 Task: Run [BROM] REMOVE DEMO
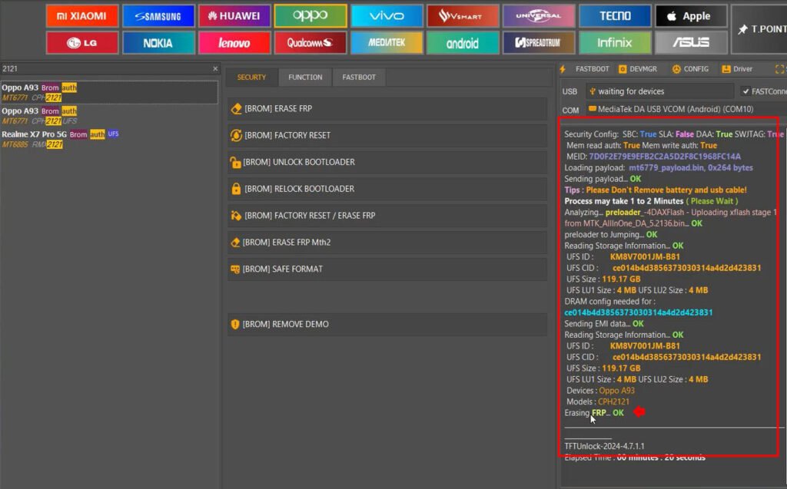click(387, 325)
